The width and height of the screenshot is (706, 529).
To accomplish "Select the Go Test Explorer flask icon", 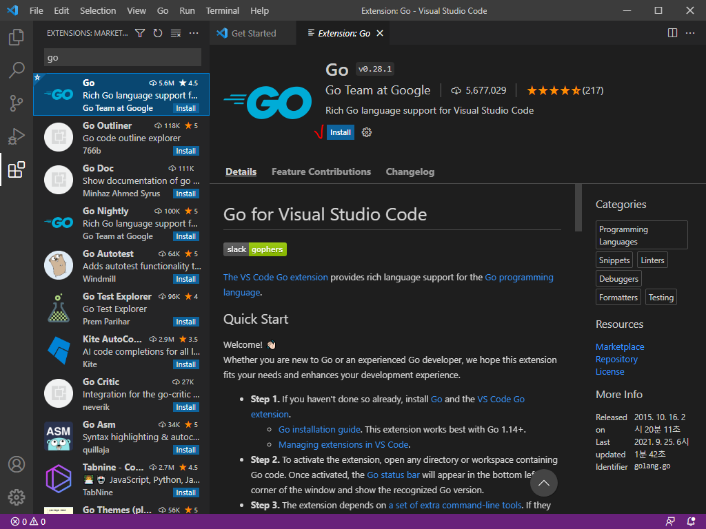I will click(x=59, y=308).
